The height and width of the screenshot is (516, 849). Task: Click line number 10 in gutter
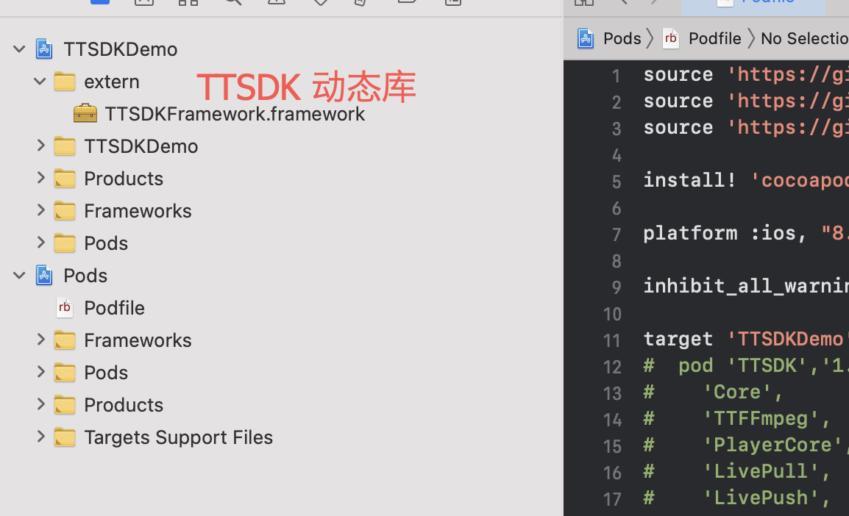[612, 315]
